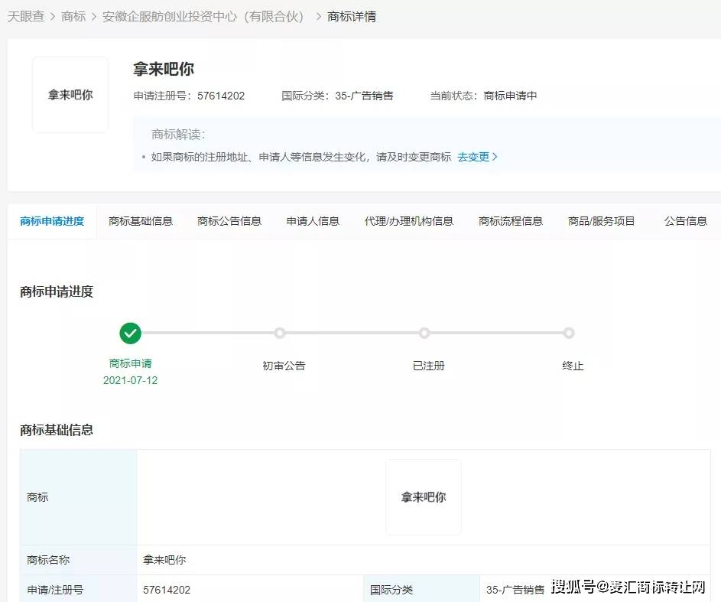Open the 商品/服务项目 tab

[x=601, y=221]
